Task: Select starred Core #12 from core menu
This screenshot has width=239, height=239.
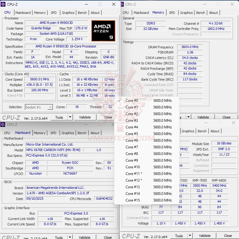Action: pyautogui.click(x=147, y=180)
